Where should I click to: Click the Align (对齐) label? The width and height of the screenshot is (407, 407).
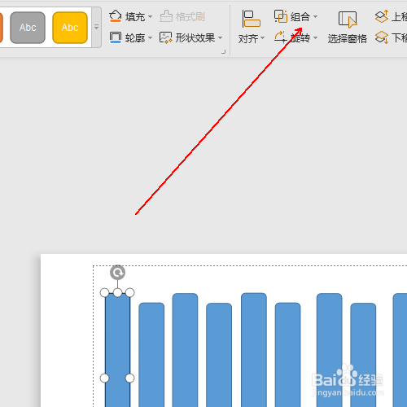(x=248, y=39)
